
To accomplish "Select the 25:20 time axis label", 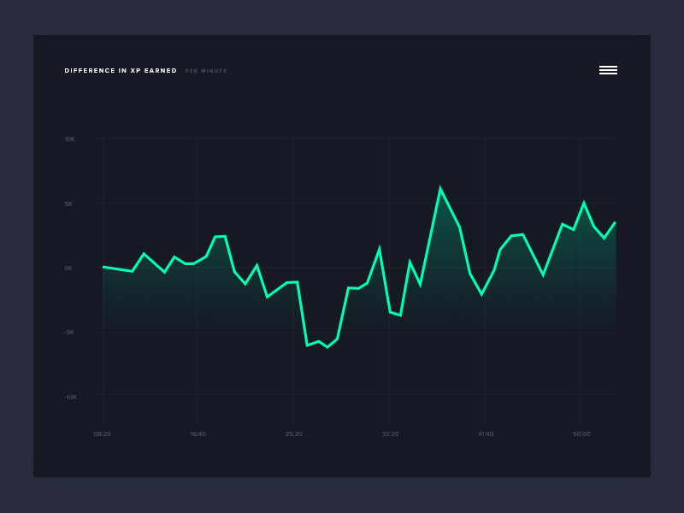I will click(x=293, y=434).
